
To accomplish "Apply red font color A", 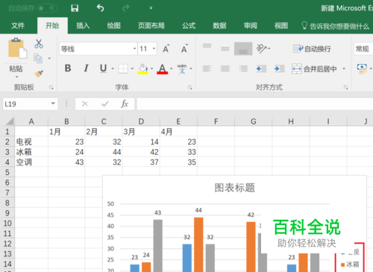I will 163,69.
